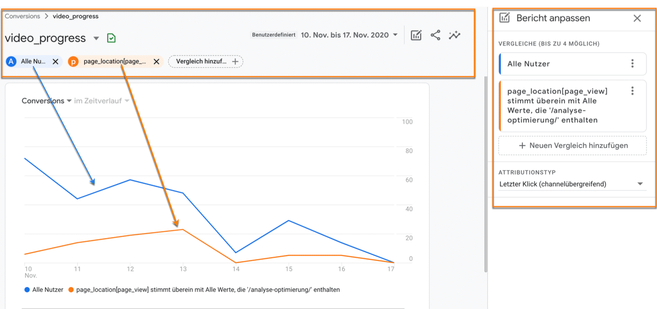The image size is (657, 309).
Task: Click the Alle Nutzer legend entry
Action: [x=44, y=290]
